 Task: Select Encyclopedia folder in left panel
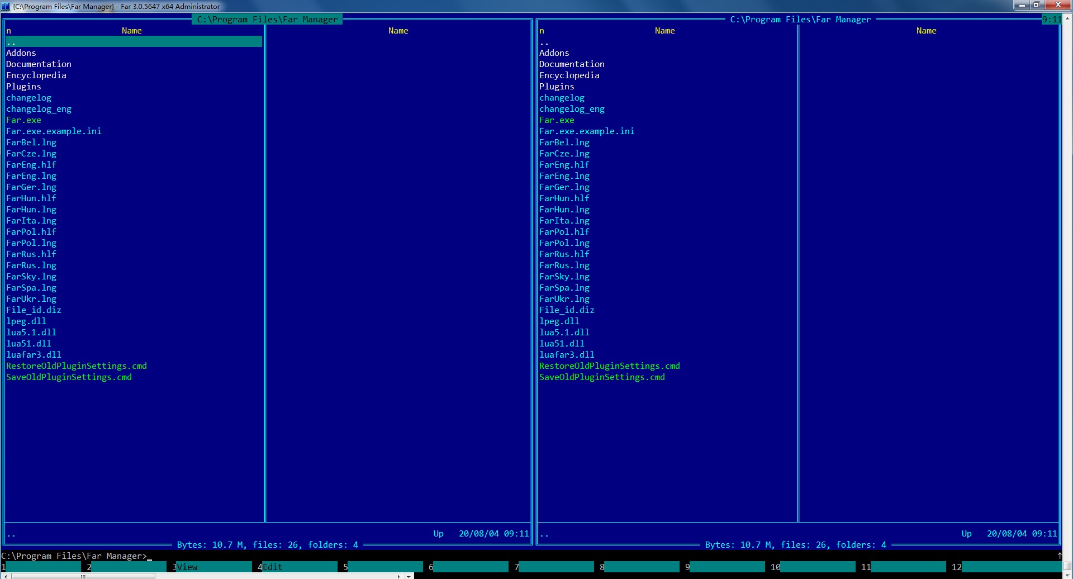tap(36, 75)
